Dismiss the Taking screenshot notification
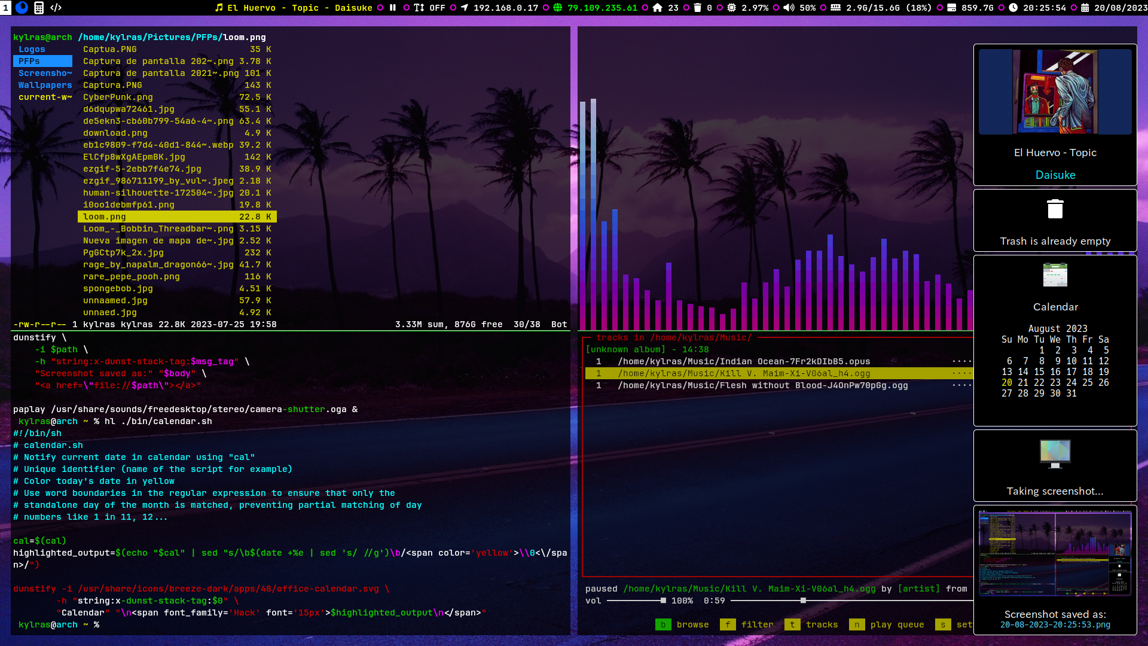This screenshot has width=1148, height=646. (x=1055, y=466)
